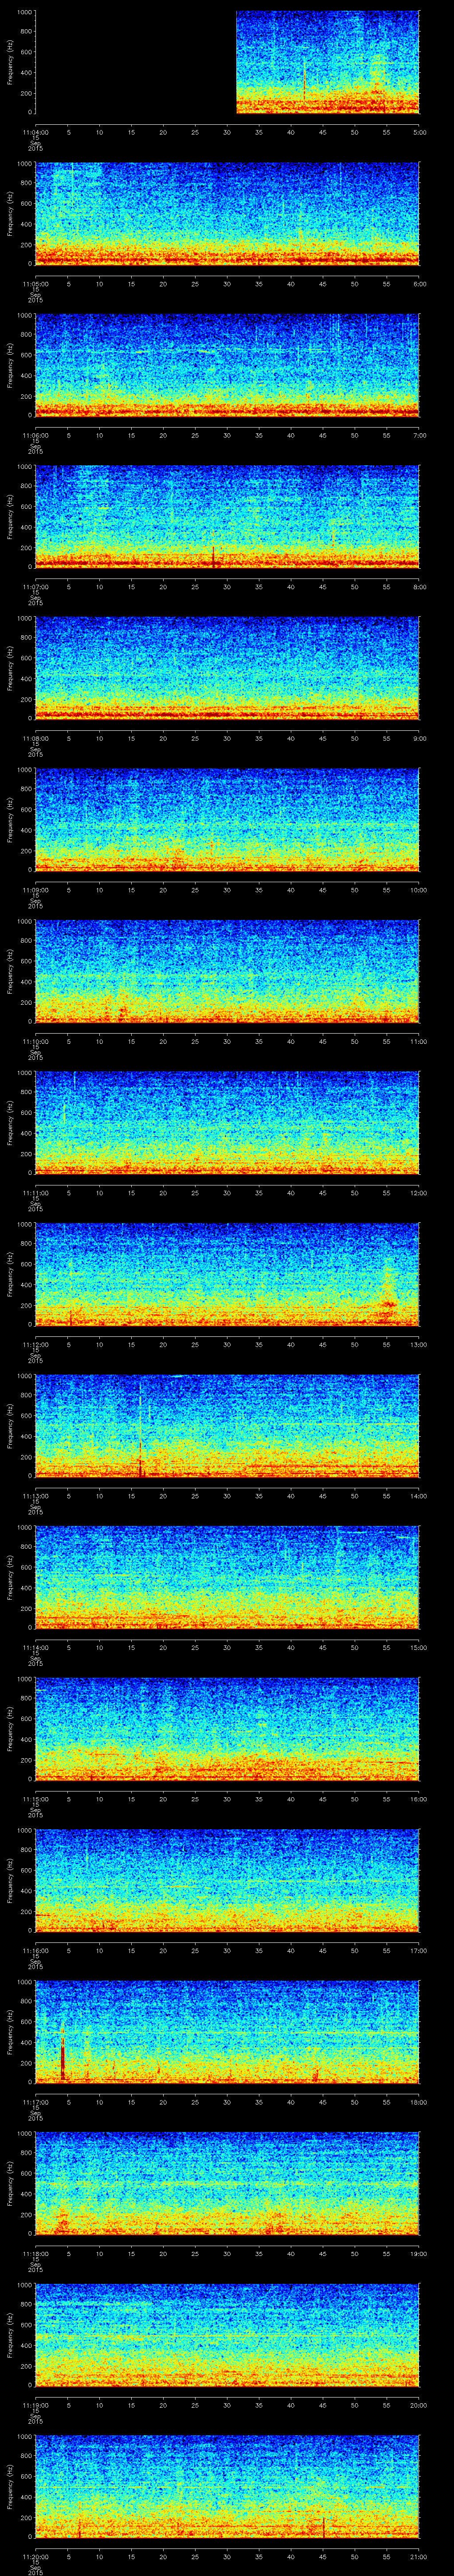Click the red patch near 55s in 11:12:00 panel

coord(388,1304)
